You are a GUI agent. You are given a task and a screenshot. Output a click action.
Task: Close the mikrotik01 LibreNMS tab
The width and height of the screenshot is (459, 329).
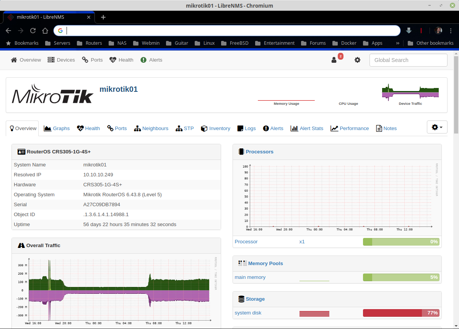(x=89, y=17)
